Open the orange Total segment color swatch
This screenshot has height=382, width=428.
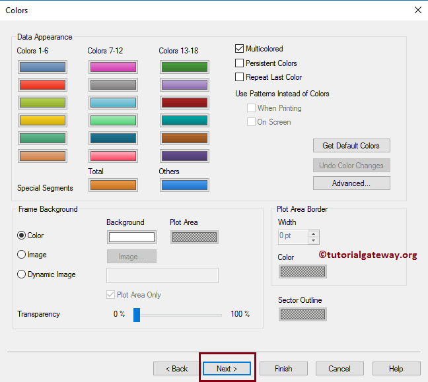click(x=113, y=185)
